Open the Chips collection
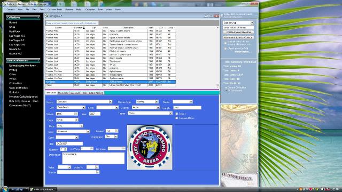The height and width of the screenshot is (192, 342). tap(12, 27)
